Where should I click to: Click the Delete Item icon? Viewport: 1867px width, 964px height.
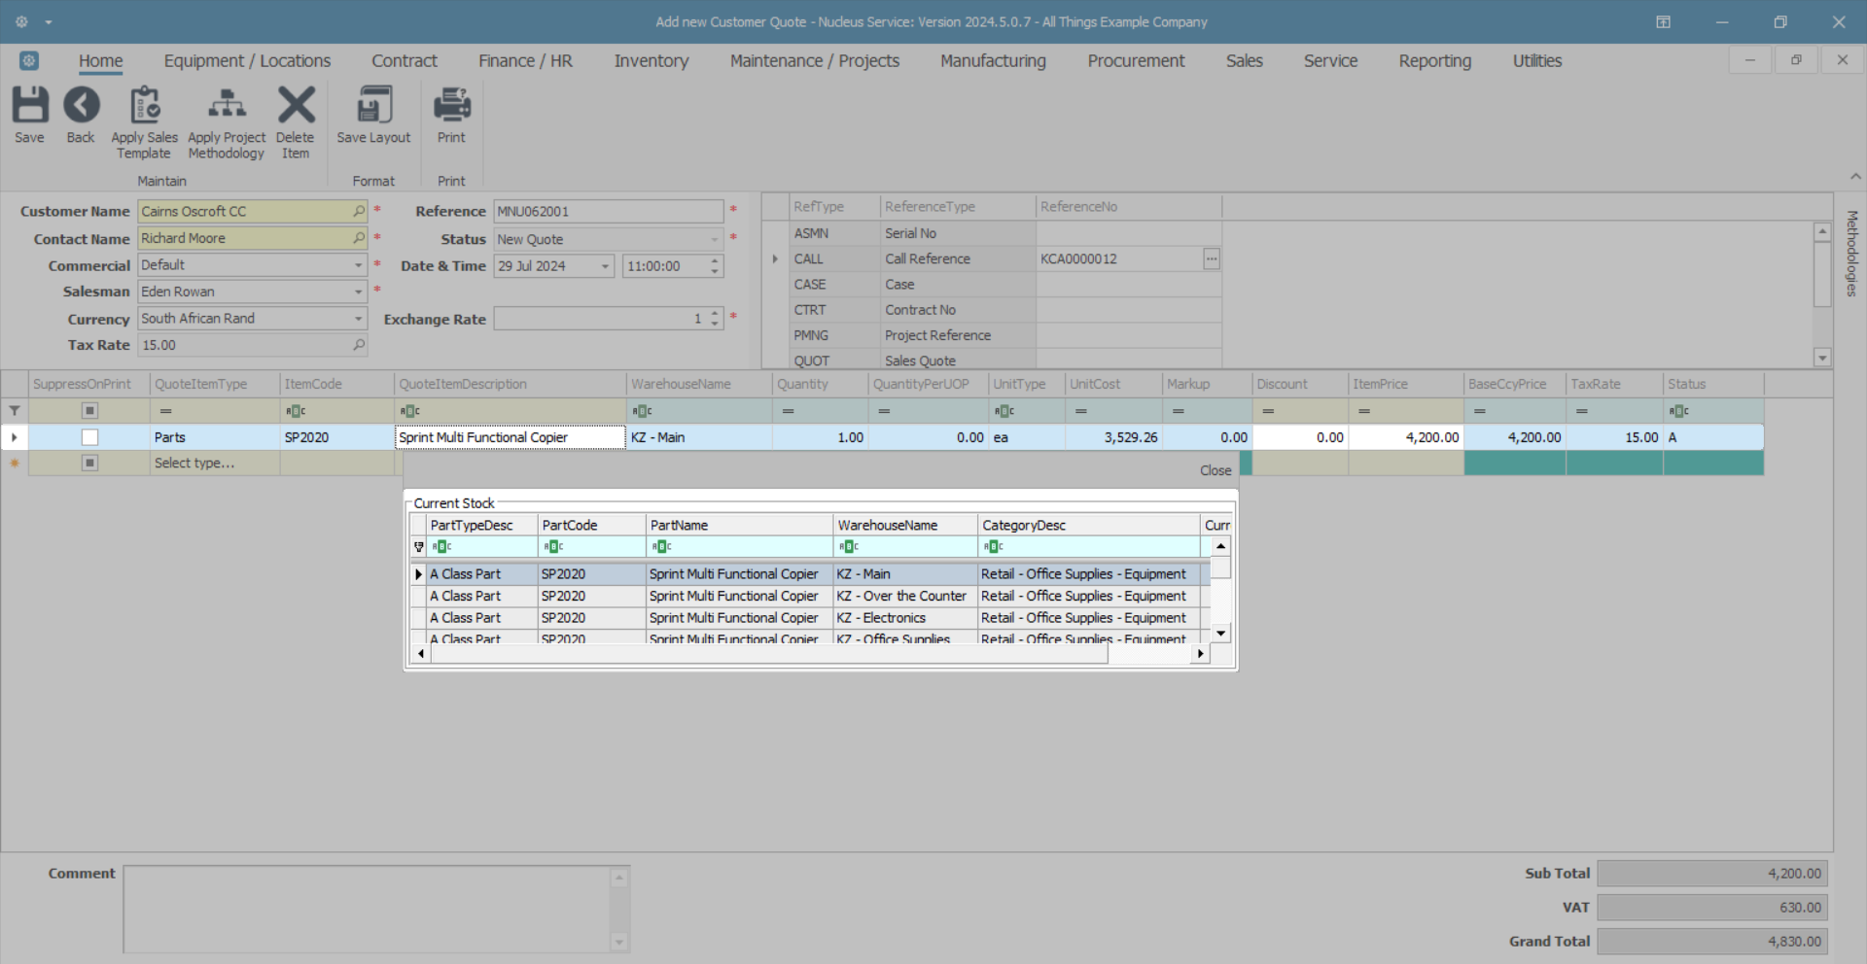pos(296,106)
